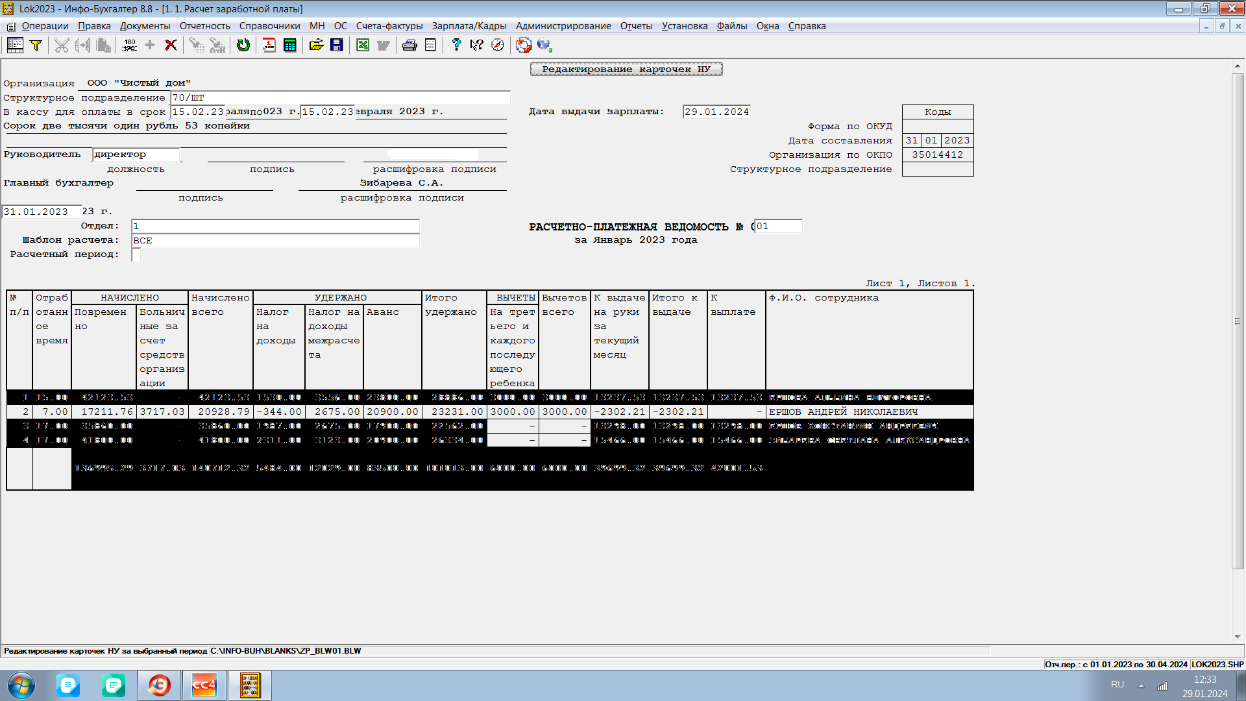Open the Администрирование menu

click(x=563, y=26)
